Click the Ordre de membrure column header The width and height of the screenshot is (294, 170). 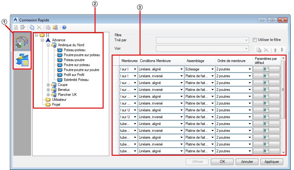pos(234,61)
